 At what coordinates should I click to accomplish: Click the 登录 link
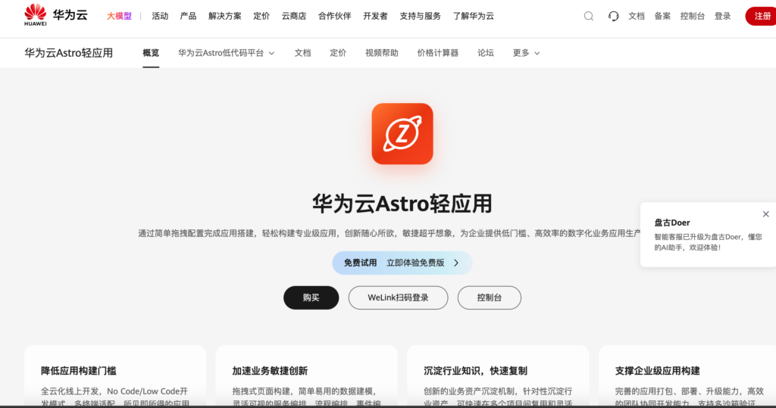[x=722, y=16]
